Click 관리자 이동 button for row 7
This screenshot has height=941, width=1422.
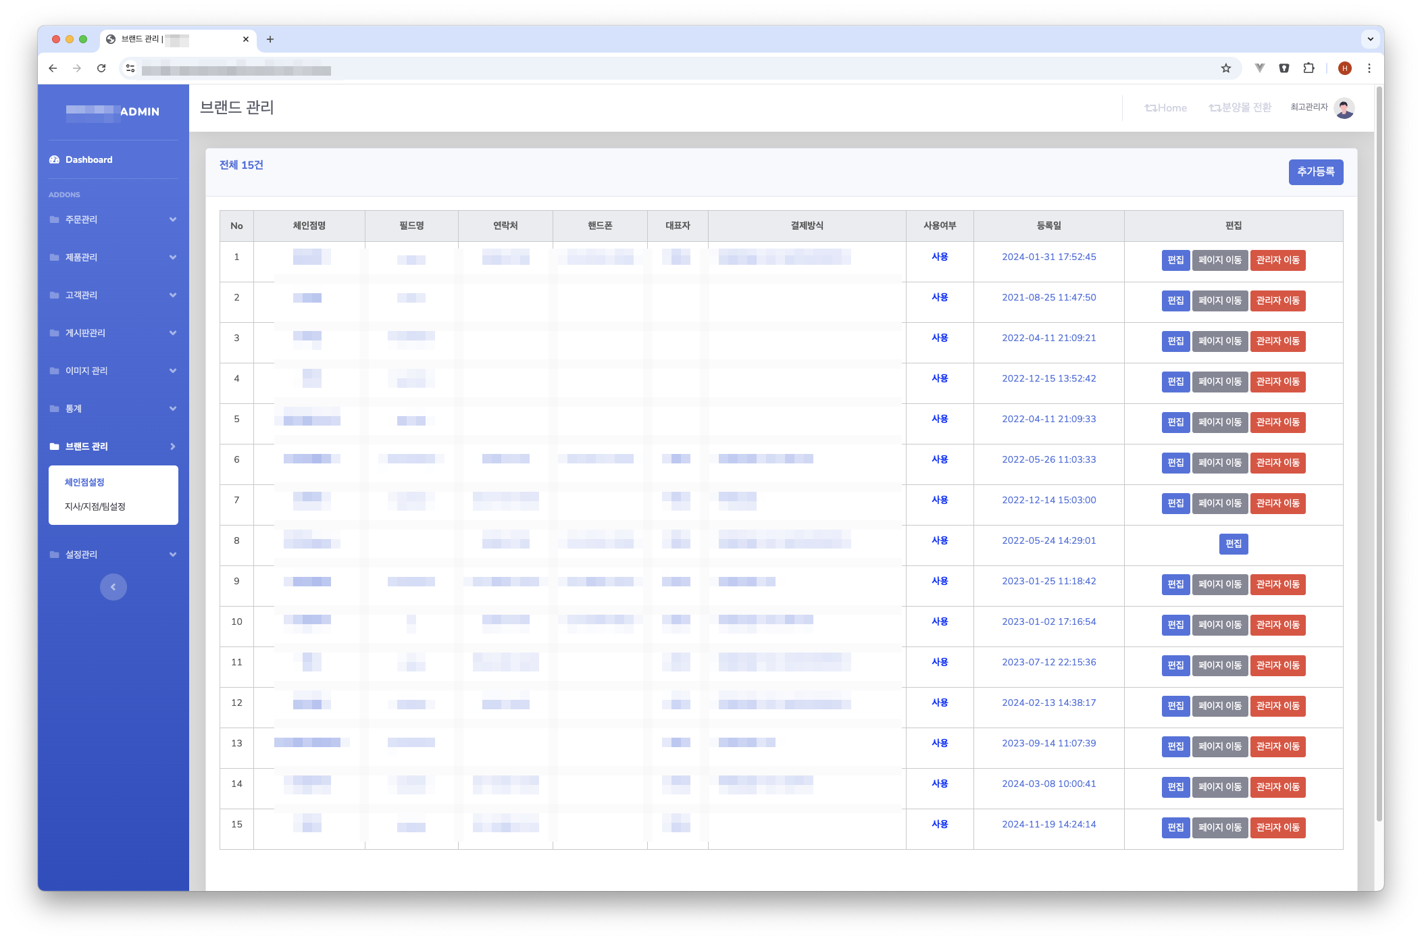pos(1277,503)
